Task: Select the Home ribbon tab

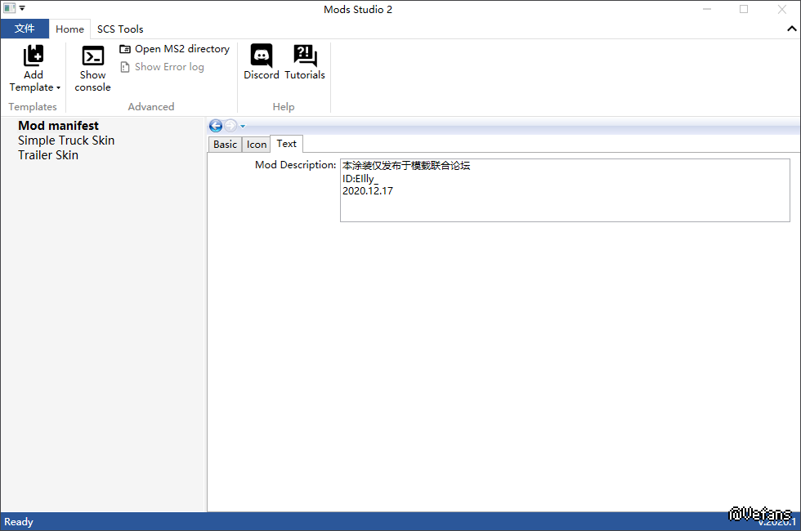Action: [69, 29]
